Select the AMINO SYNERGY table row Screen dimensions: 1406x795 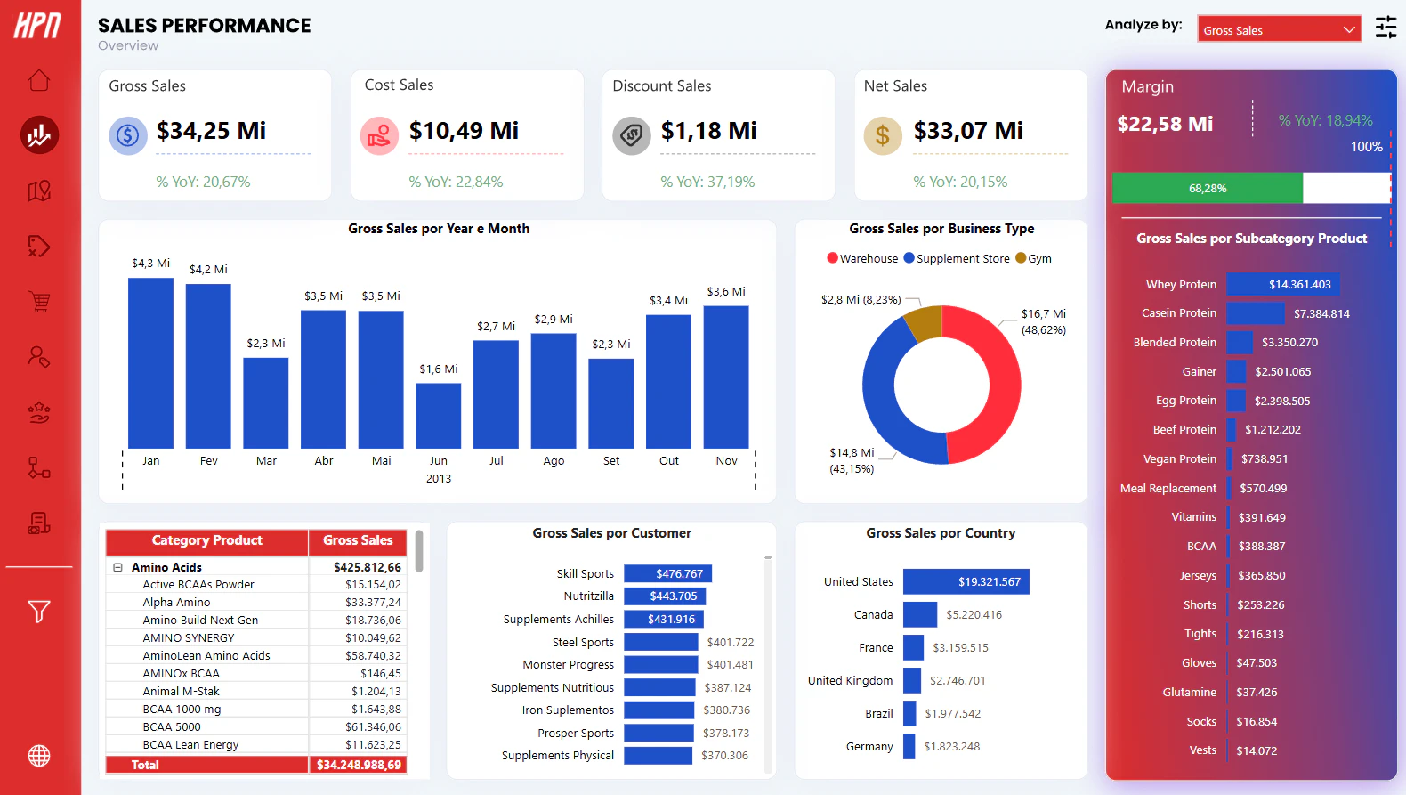click(x=256, y=638)
